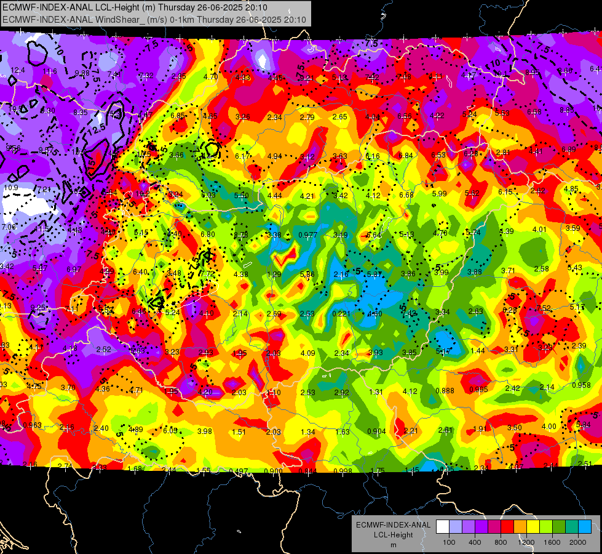Screen dimensions: 602x554
Task: Click the wind shear value 12.4
Action: pyautogui.click(x=18, y=70)
